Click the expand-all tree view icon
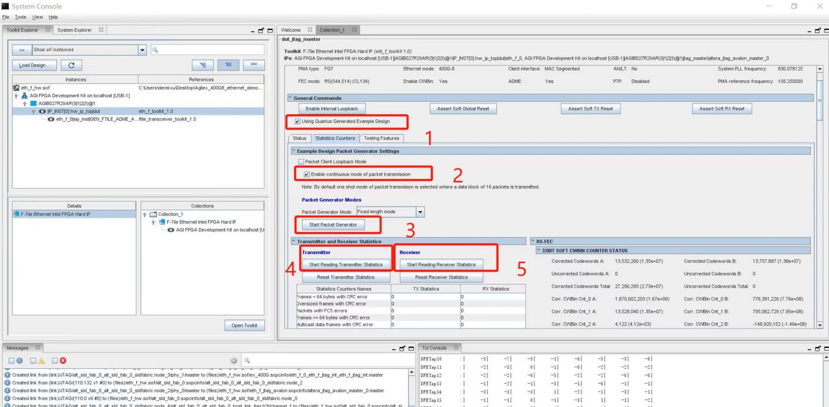Viewport: 829px width, 407px height. pyautogui.click(x=203, y=65)
